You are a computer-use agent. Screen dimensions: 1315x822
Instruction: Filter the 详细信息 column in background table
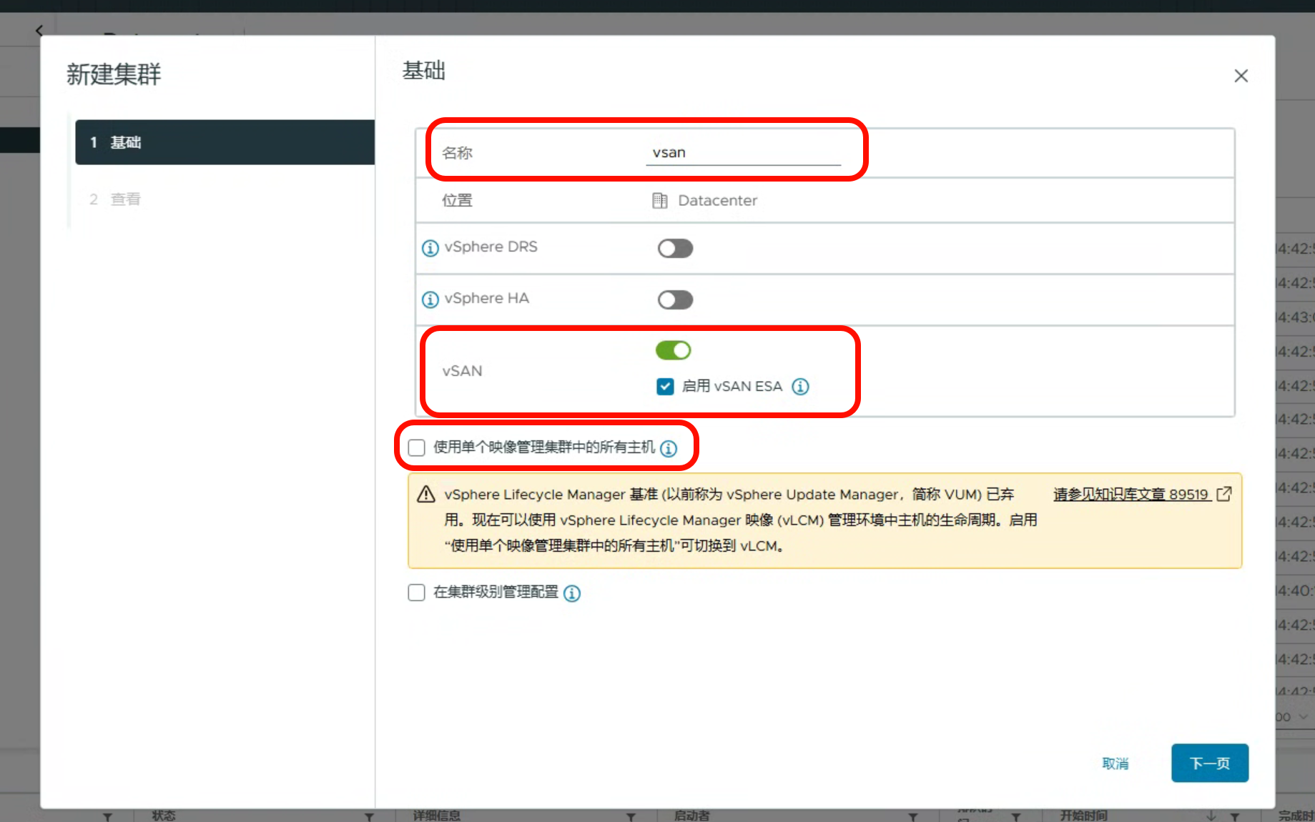[631, 816]
